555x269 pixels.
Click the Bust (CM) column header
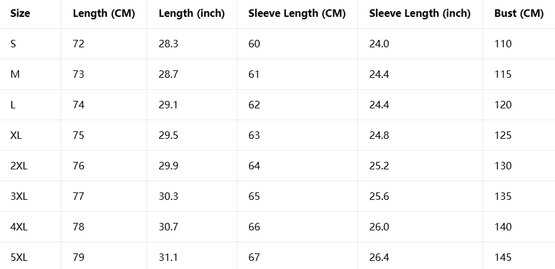point(518,14)
